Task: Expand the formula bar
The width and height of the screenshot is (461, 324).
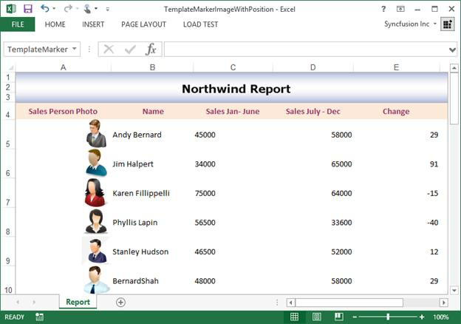Action: (452, 50)
